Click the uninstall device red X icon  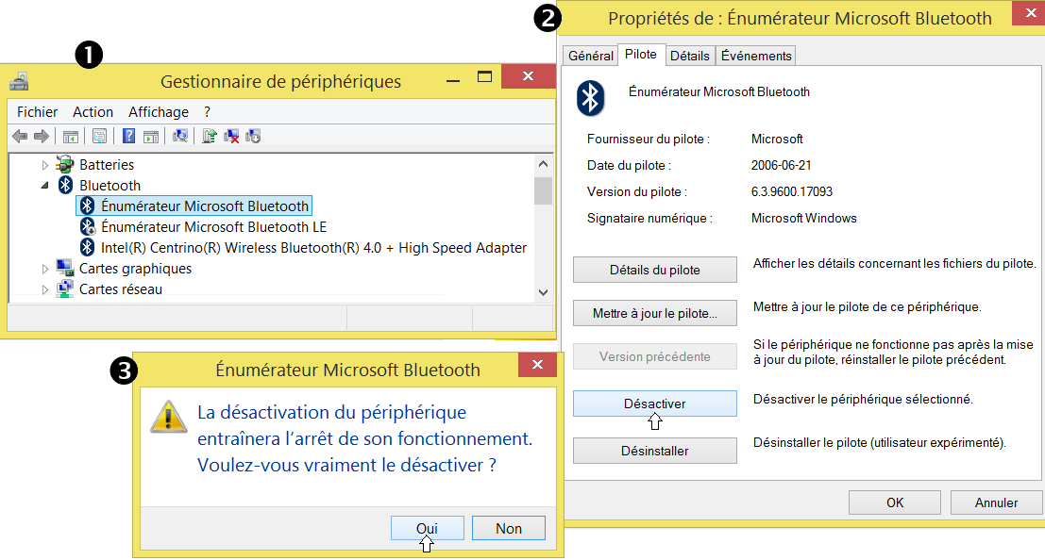click(231, 137)
